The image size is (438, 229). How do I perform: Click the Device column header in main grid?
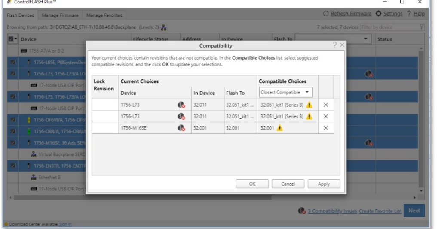pos(28,39)
